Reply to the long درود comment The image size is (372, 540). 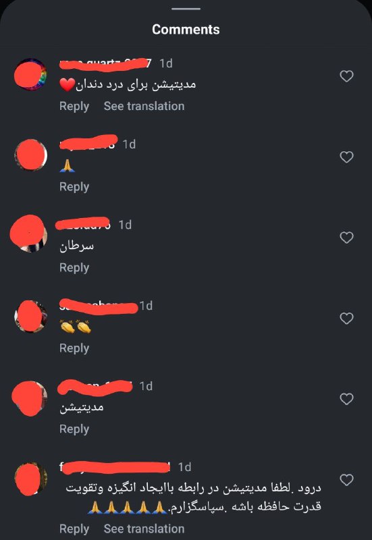tap(74, 529)
